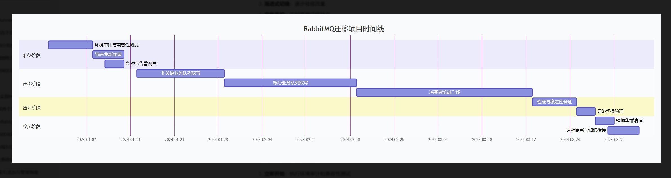Image resolution: width=671 pixels, height=178 pixels.
Task: Click the 监控与告警配置 text label
Action: click(x=141, y=64)
